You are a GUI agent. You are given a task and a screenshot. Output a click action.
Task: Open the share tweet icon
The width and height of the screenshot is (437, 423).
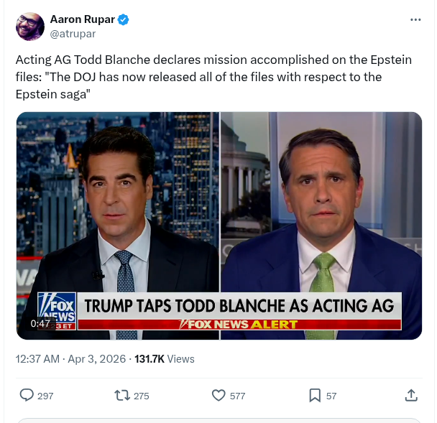[x=411, y=395]
